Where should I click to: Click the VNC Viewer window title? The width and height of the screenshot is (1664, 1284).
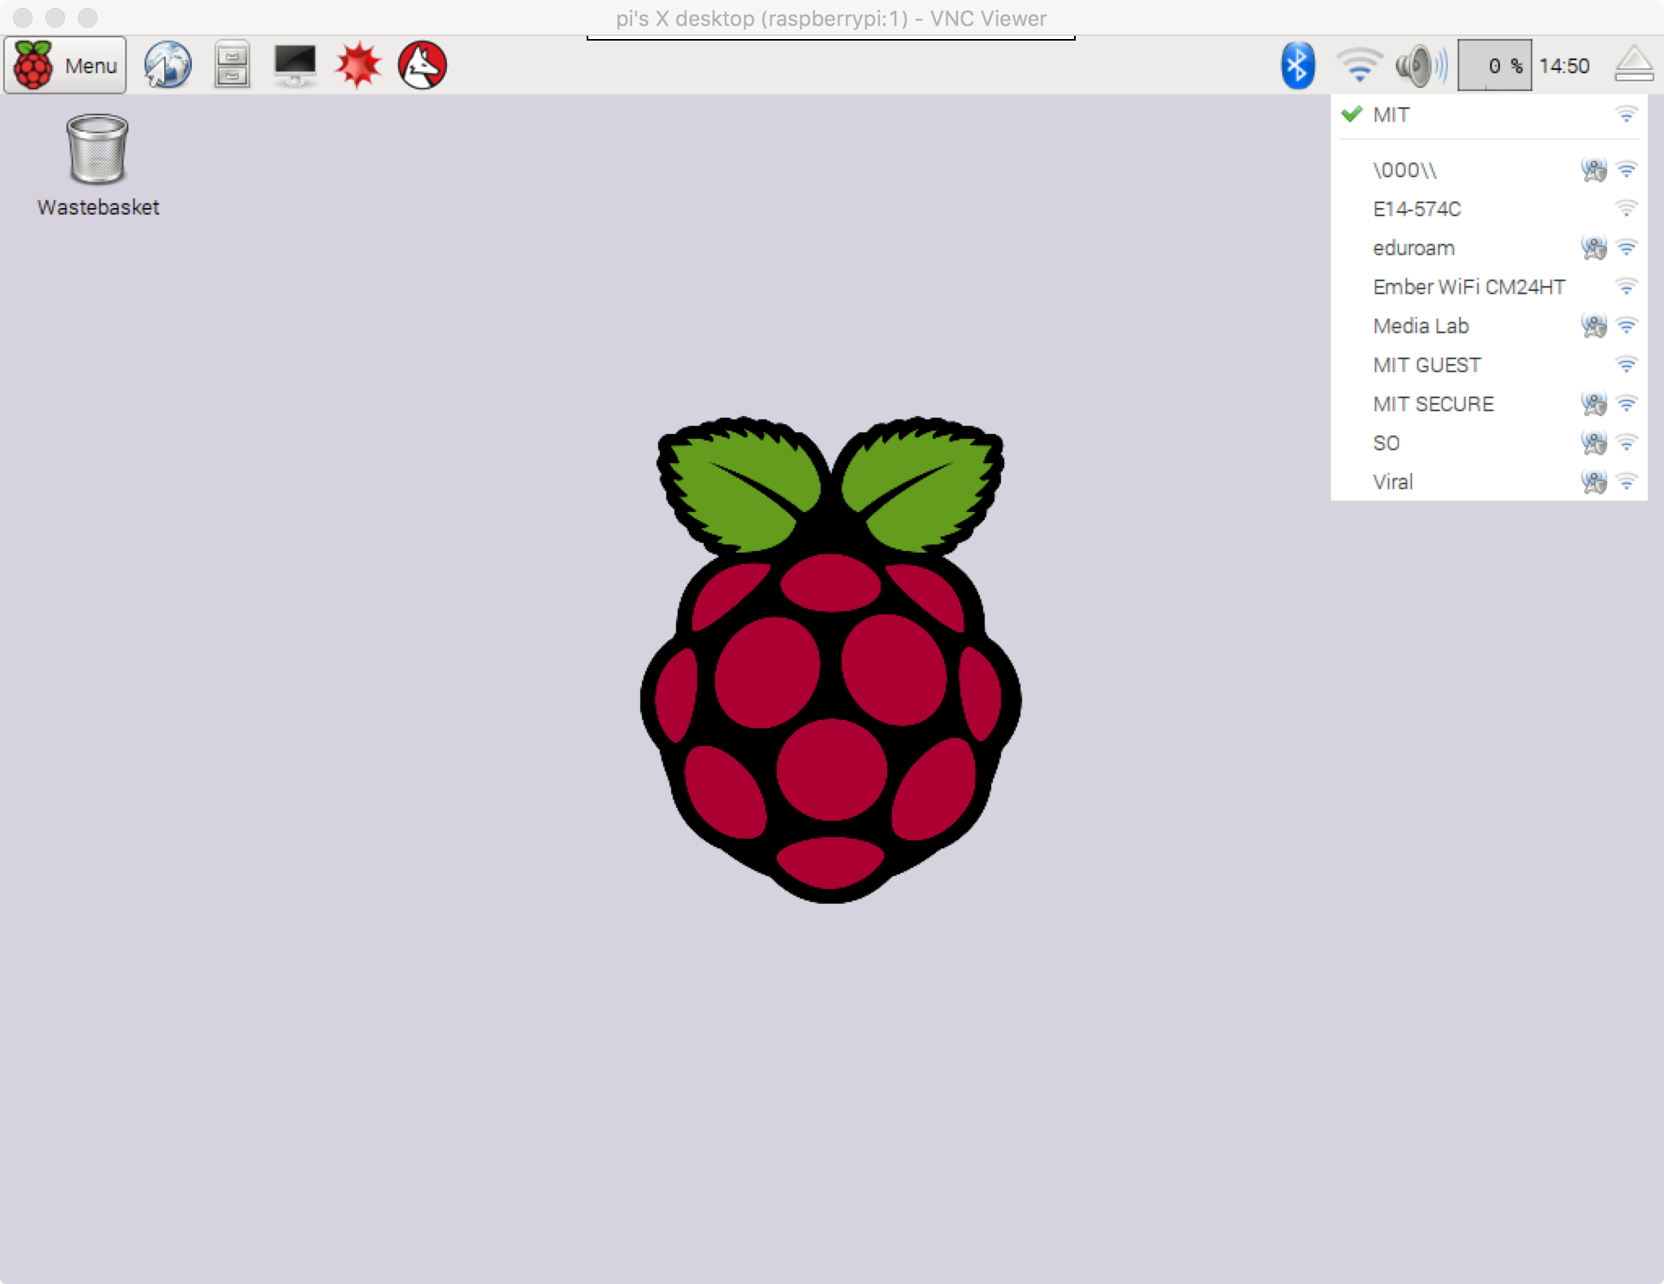831,18
